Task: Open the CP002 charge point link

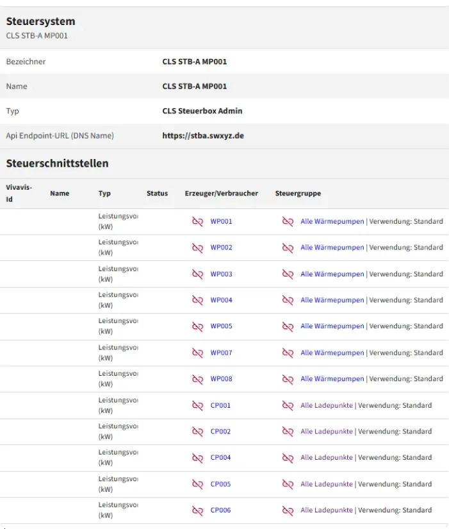Action: [220, 431]
